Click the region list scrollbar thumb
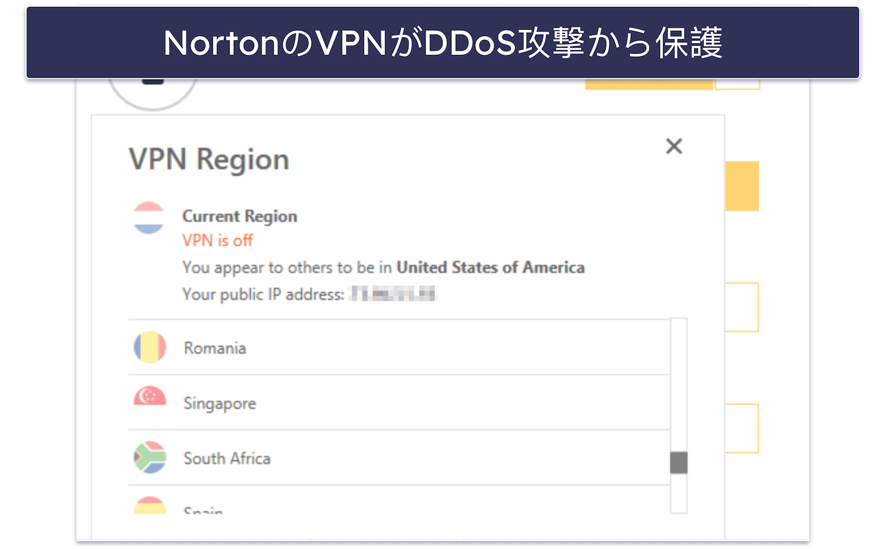The height and width of the screenshot is (549, 885). click(x=678, y=462)
